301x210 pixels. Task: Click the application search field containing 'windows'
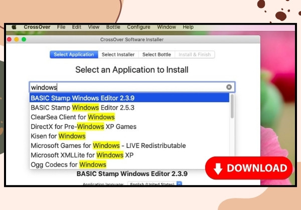pyautogui.click(x=132, y=87)
